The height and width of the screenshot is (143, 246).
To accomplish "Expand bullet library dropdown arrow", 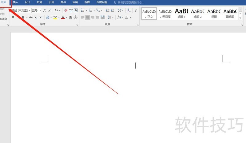I will point(86,10).
